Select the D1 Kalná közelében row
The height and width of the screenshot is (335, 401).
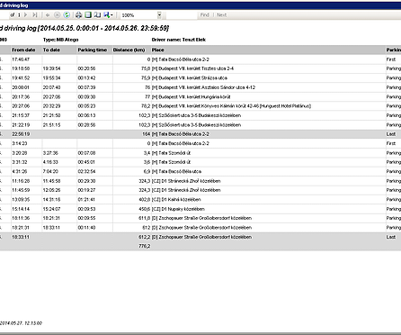point(200,200)
